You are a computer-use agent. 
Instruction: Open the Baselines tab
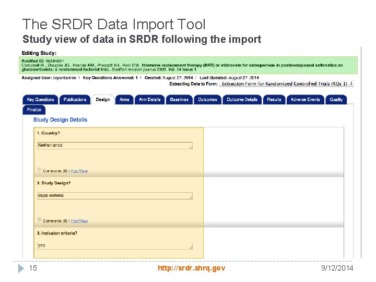[179, 100]
